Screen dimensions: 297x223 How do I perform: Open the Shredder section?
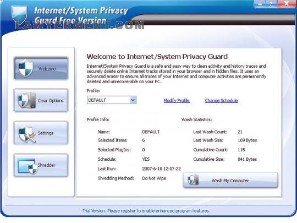pos(41,165)
